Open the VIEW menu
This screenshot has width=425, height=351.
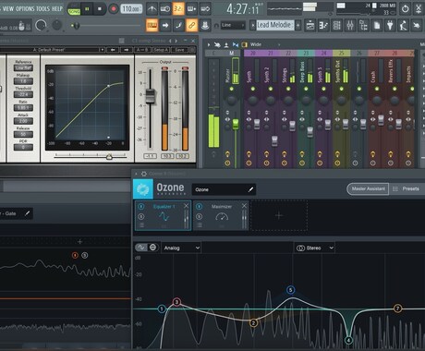click(8, 8)
